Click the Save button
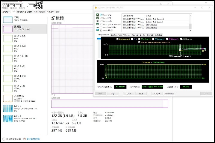215x143 pixels. tap(141, 94)
